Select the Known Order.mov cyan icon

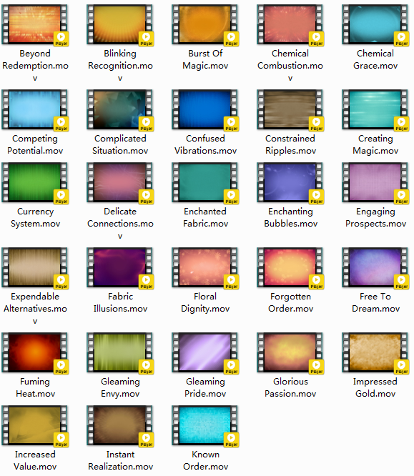(205, 425)
